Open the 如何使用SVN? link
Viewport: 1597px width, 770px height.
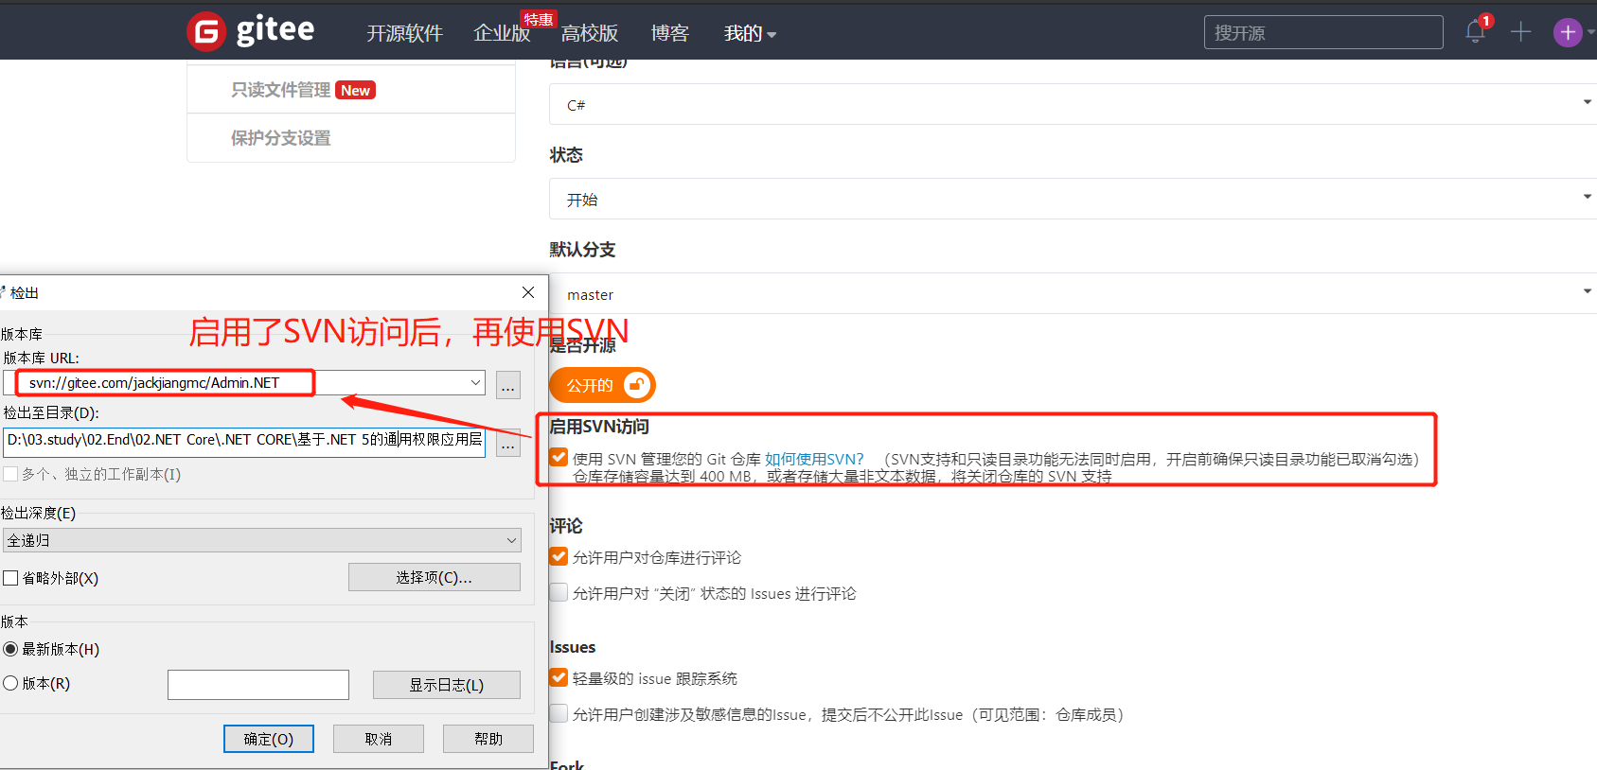click(x=814, y=459)
